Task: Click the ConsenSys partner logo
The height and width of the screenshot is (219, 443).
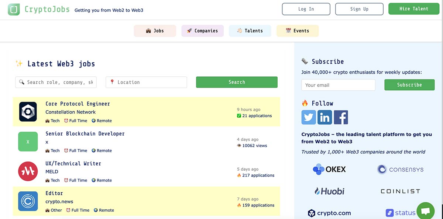Action: 400,170
